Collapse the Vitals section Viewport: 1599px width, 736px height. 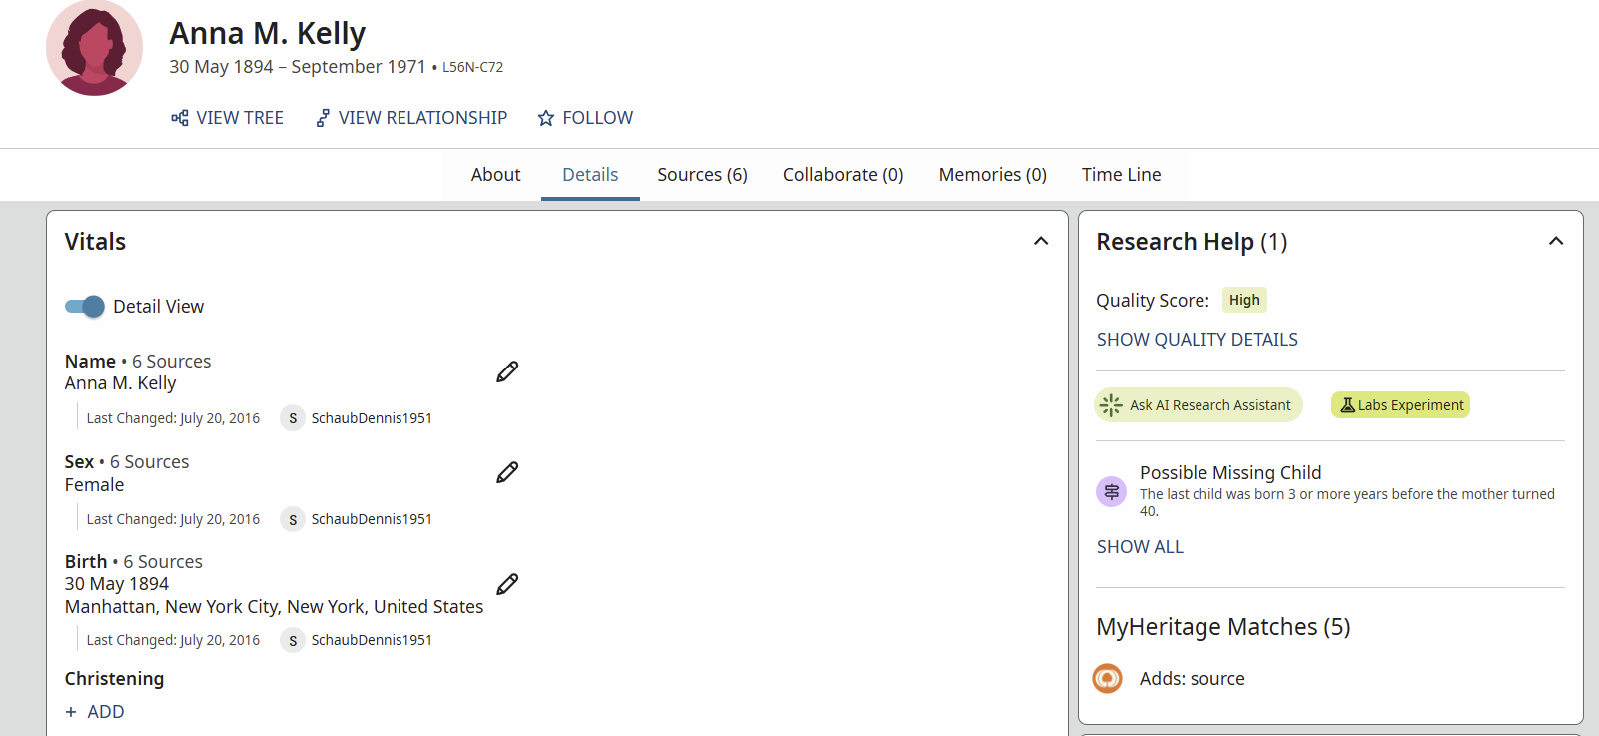1041,241
